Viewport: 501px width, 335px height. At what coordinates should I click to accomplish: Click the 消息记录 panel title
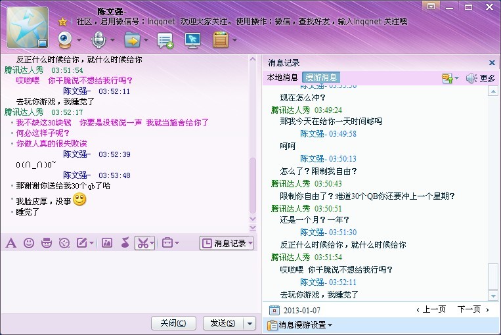click(x=284, y=62)
